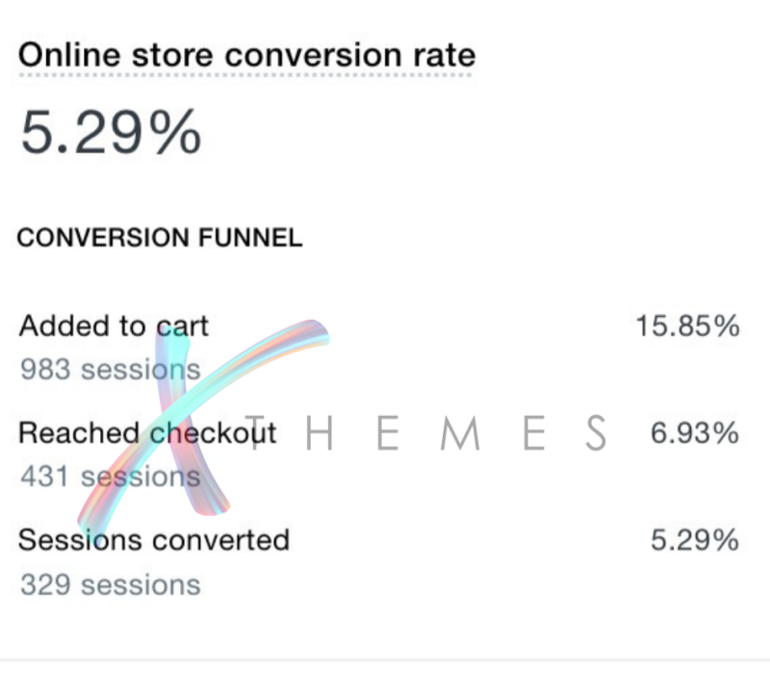The image size is (770, 674).
Task: Click the 329 sessions count
Action: (x=111, y=585)
